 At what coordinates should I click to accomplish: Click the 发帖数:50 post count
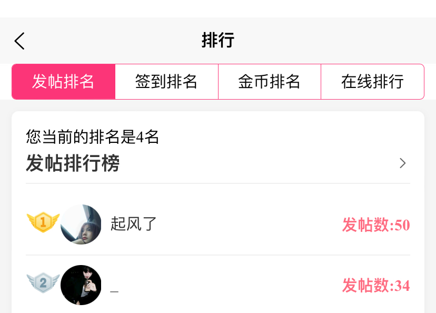376,225
